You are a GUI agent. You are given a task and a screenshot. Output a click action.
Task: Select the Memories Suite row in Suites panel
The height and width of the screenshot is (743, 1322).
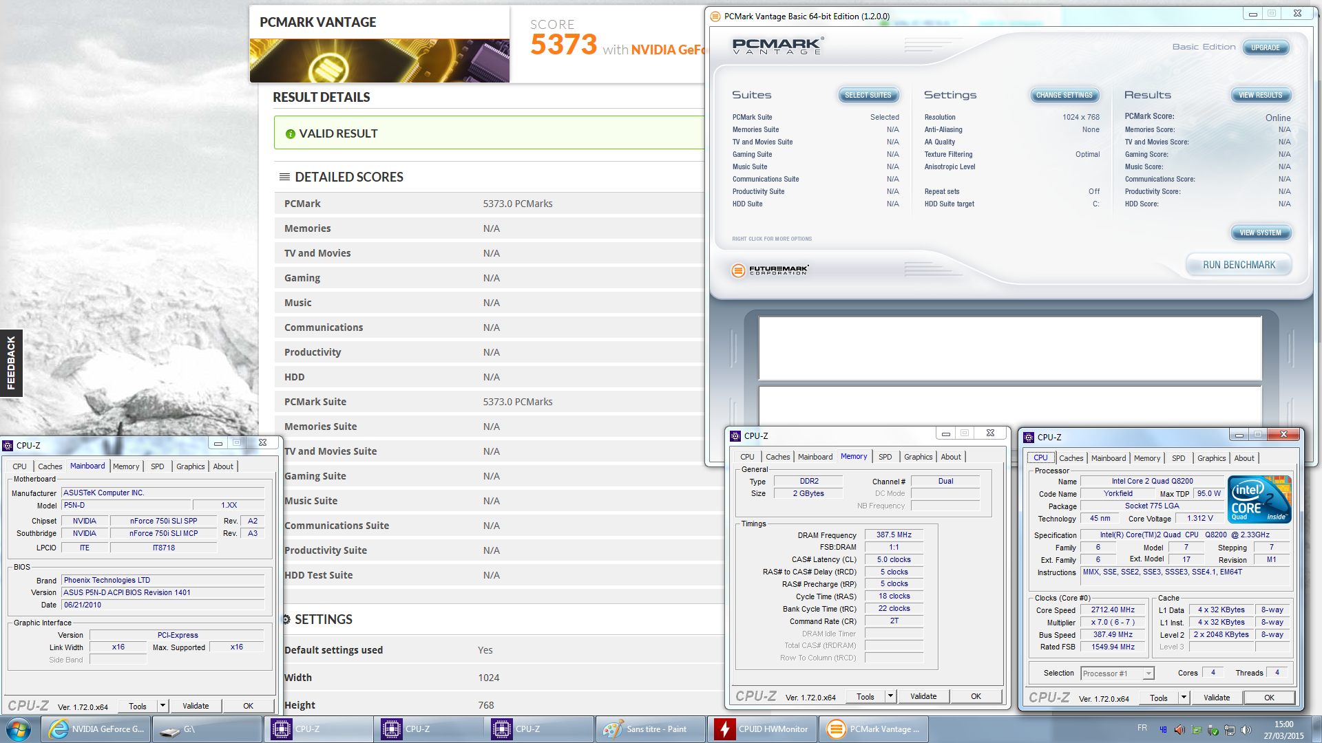815,129
